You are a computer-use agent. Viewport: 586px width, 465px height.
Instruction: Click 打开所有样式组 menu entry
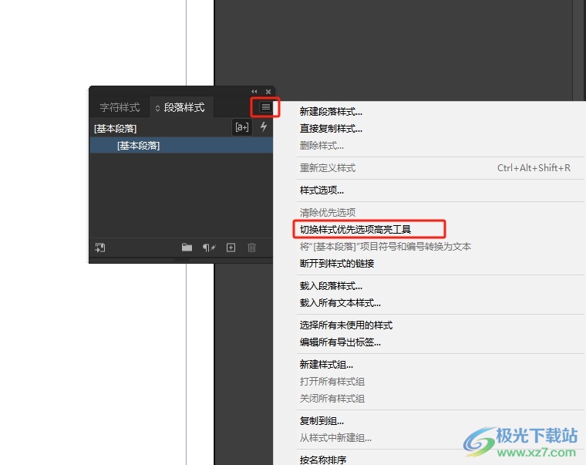coord(332,382)
